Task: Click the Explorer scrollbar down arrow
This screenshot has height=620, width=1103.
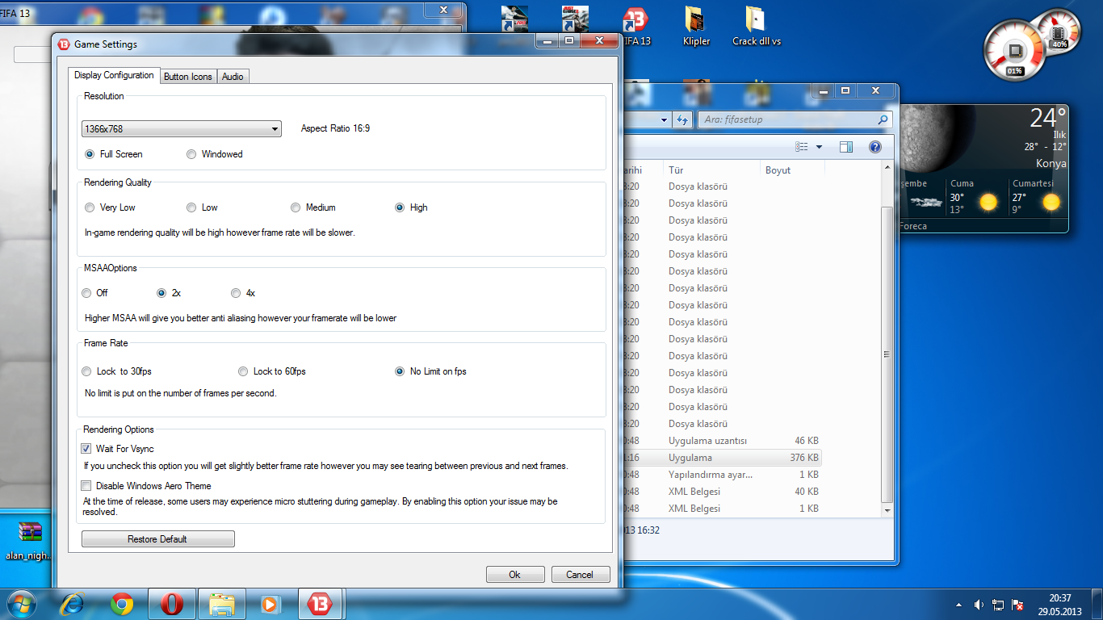Action: 887,510
